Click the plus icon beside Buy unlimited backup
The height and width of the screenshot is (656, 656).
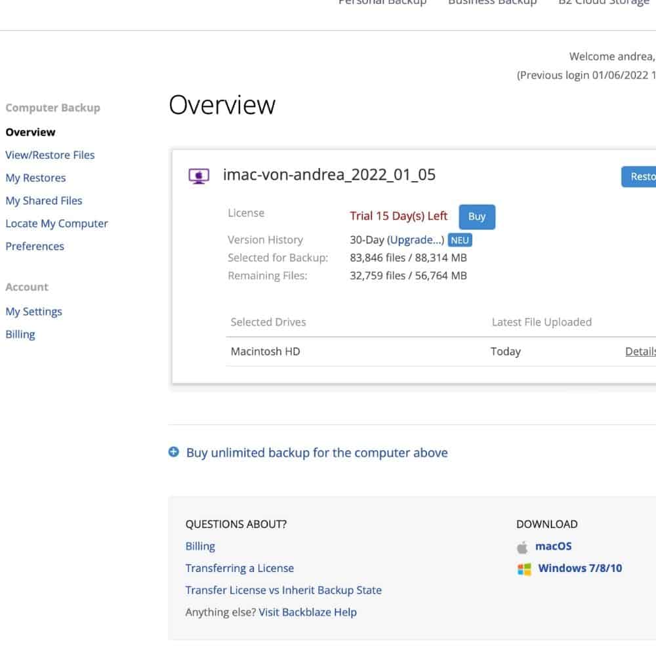coord(174,452)
